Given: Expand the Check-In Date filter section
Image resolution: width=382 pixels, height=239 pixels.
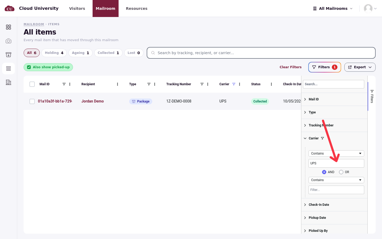Looking at the screenshot, I should point(334,205).
